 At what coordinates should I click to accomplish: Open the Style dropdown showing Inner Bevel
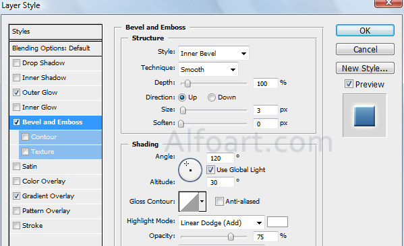coord(214,53)
